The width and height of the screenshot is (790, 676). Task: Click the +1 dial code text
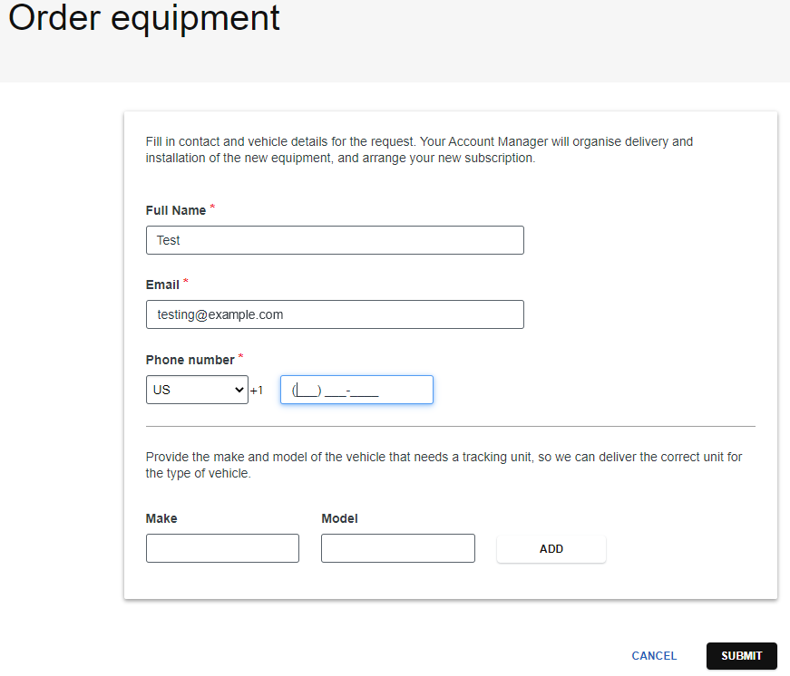coord(257,390)
